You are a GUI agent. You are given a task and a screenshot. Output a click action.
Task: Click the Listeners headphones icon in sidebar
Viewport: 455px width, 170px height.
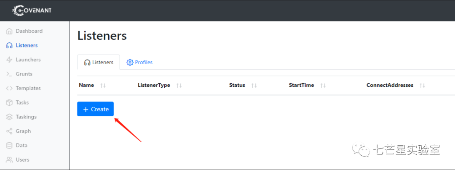9,45
